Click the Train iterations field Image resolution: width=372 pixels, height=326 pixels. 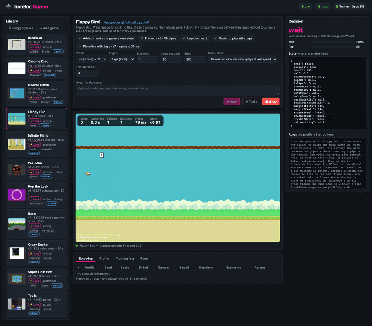pyautogui.click(x=87, y=73)
